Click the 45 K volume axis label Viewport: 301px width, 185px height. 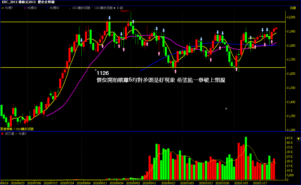[x=290, y=138]
